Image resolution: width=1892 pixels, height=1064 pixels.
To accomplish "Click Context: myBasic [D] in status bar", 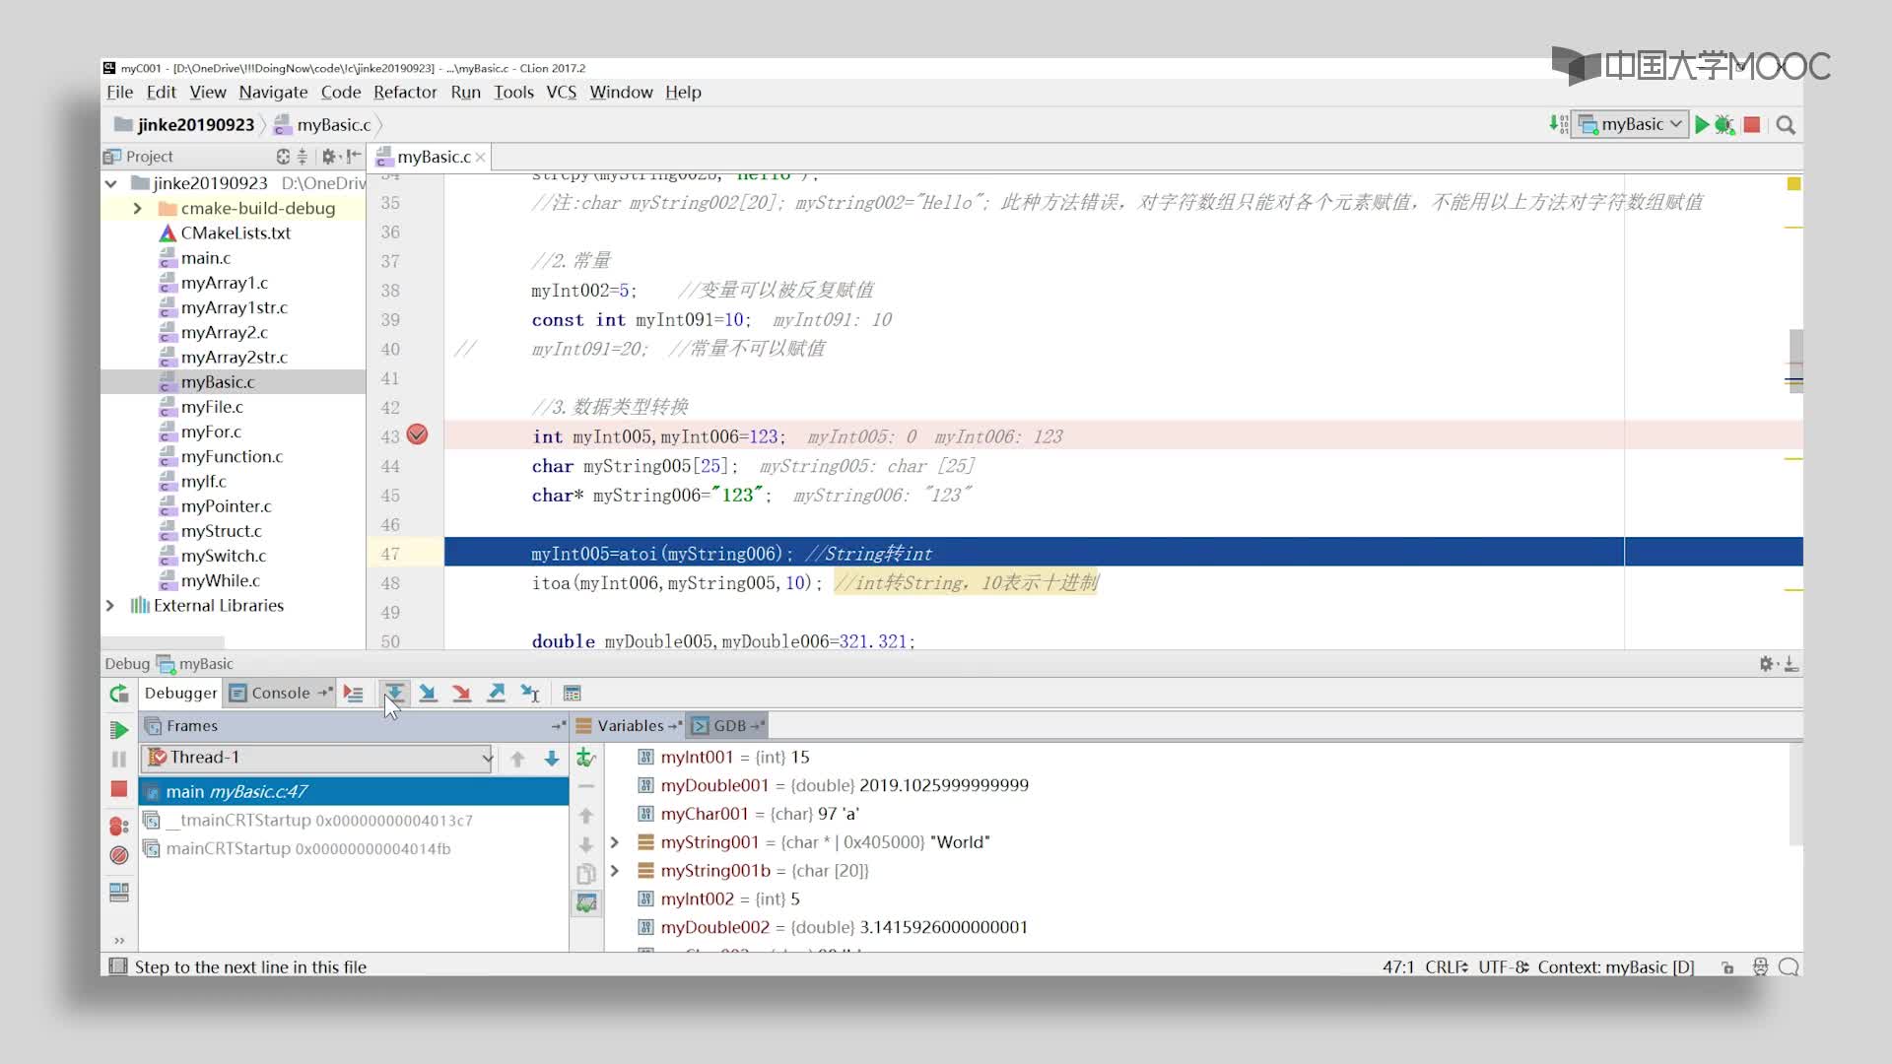I will click(1615, 967).
